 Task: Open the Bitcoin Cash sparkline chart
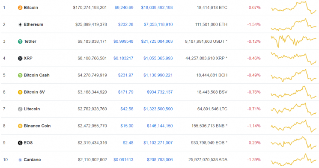[293, 75]
